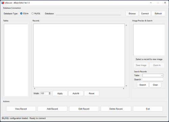
Task: Click the Search text field
Action: 153,79
